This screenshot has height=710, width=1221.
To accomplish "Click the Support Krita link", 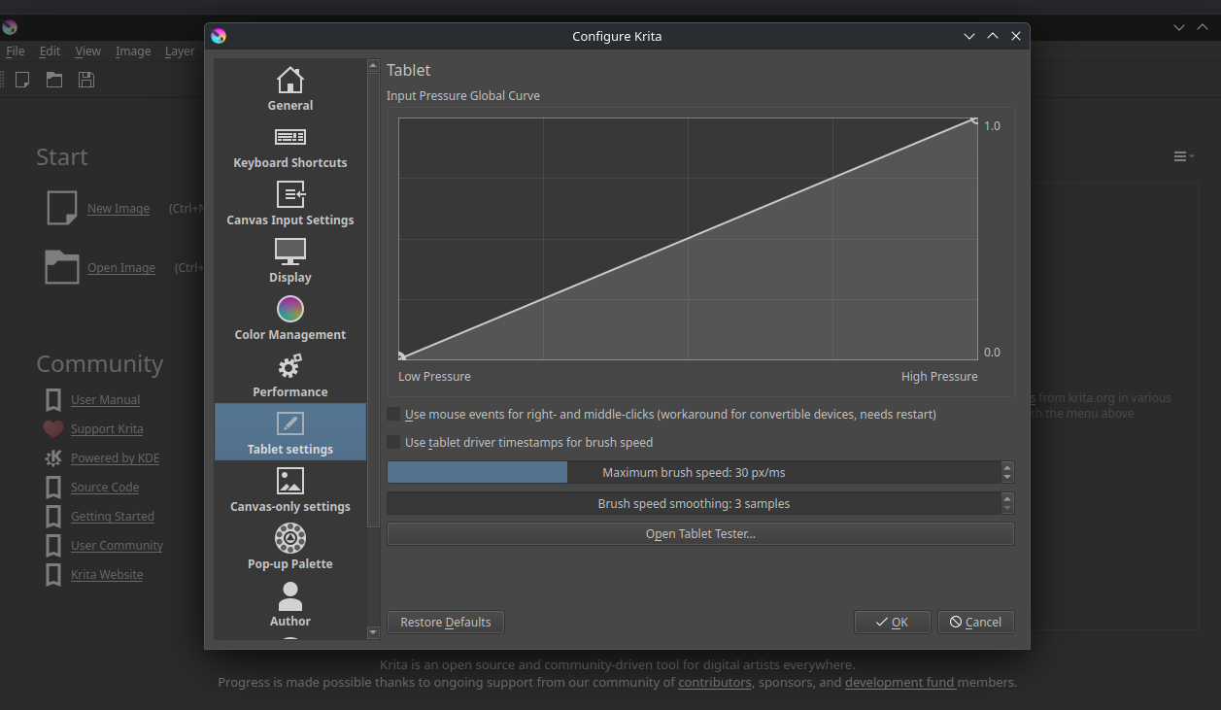I will pos(107,428).
